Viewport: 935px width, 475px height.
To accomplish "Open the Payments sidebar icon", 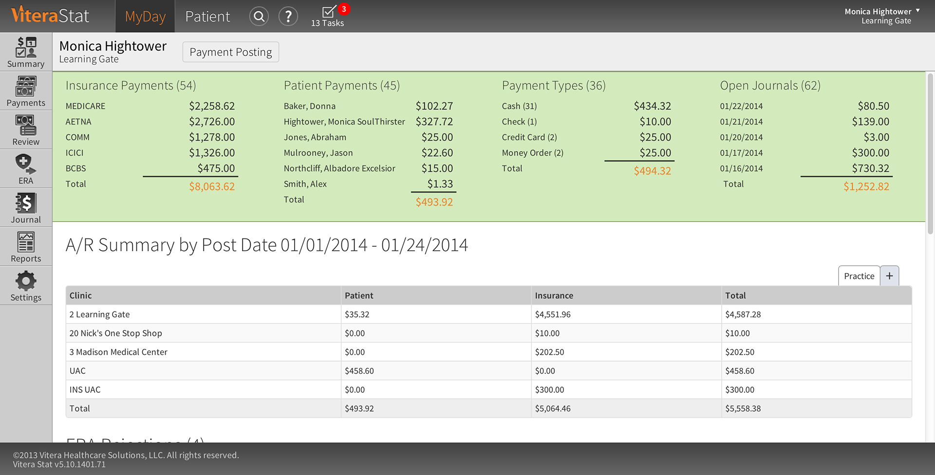I will [x=26, y=91].
